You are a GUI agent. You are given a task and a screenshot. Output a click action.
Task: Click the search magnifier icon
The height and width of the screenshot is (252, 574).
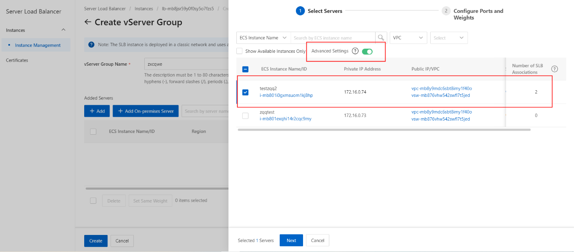point(381,38)
